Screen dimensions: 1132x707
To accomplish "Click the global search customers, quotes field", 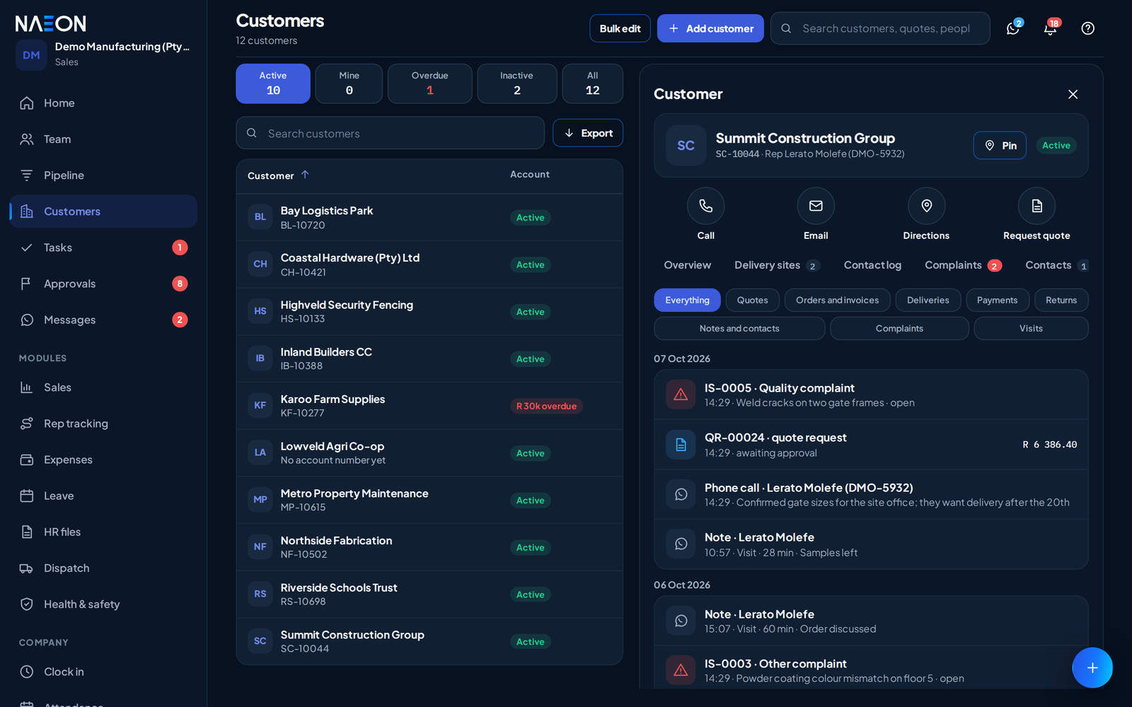I will tap(880, 28).
